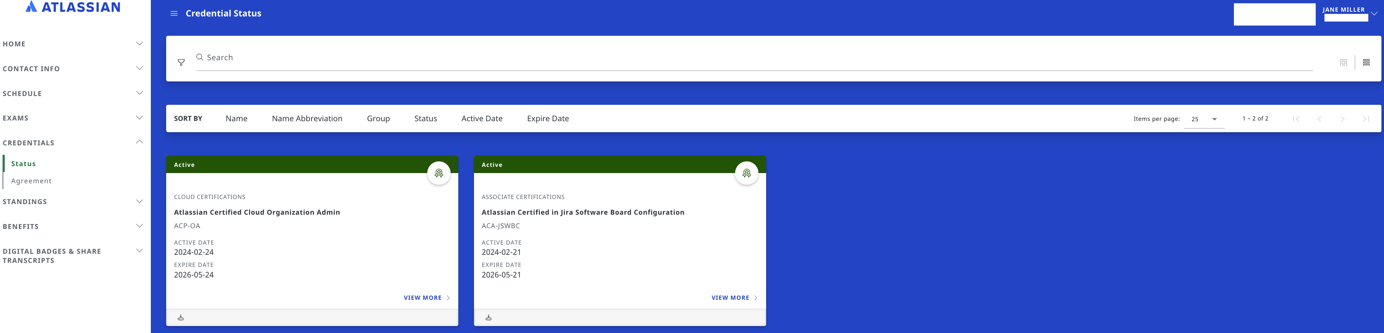Click the search magnifier icon
This screenshot has height=333, width=1384.
click(200, 57)
